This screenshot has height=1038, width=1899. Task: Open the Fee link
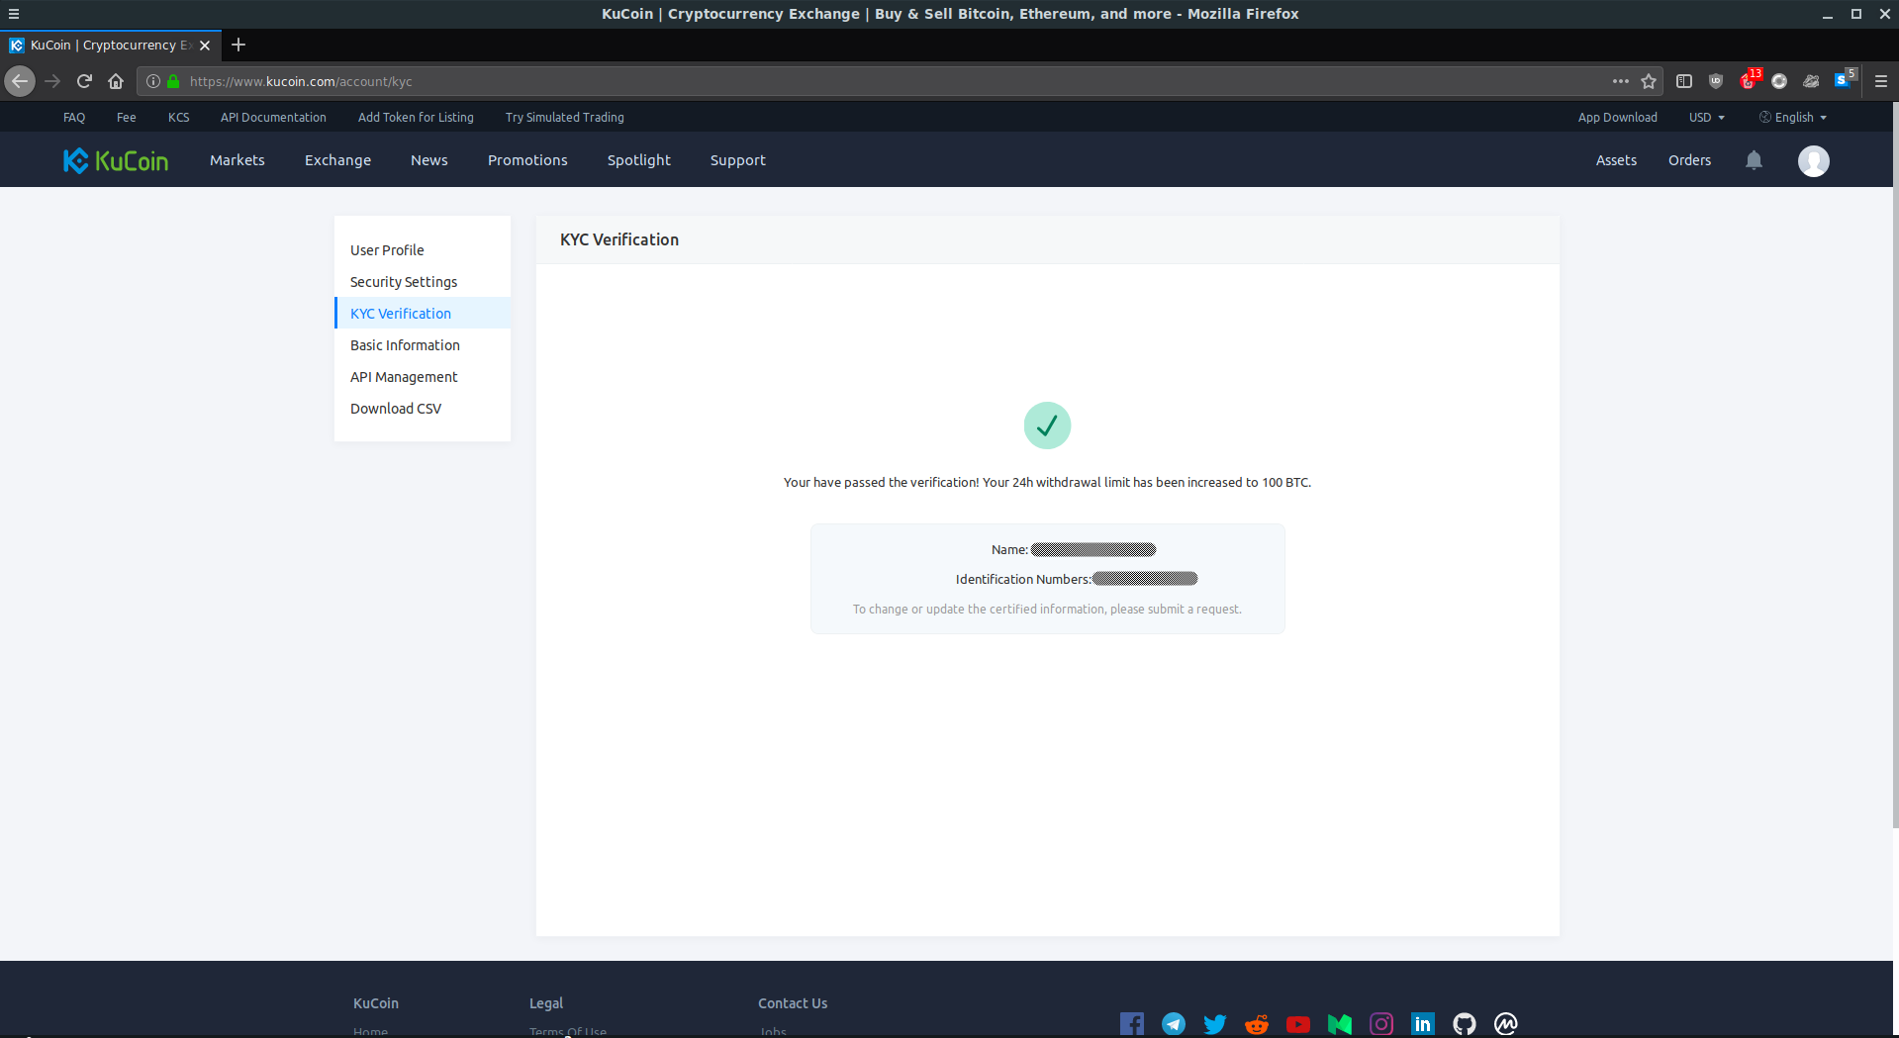pyautogui.click(x=127, y=117)
